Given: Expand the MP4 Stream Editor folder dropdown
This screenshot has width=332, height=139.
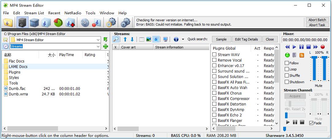Looking at the screenshot, I should [98, 40].
